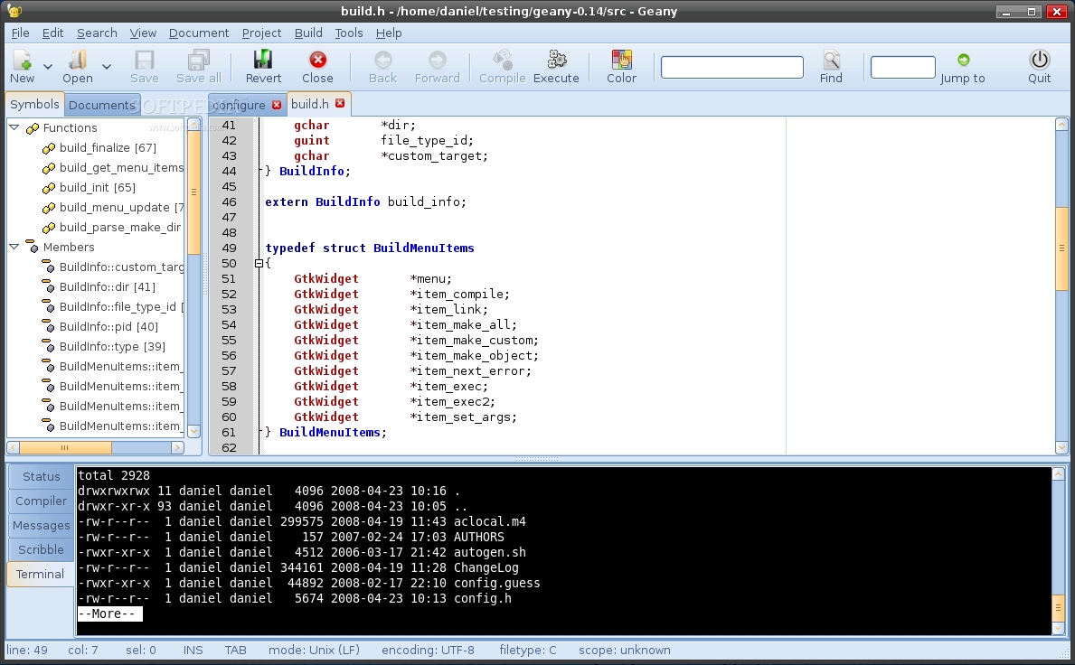Screen dimensions: 1075x665
Task: Switch to the configure document tab
Action: click(x=239, y=105)
